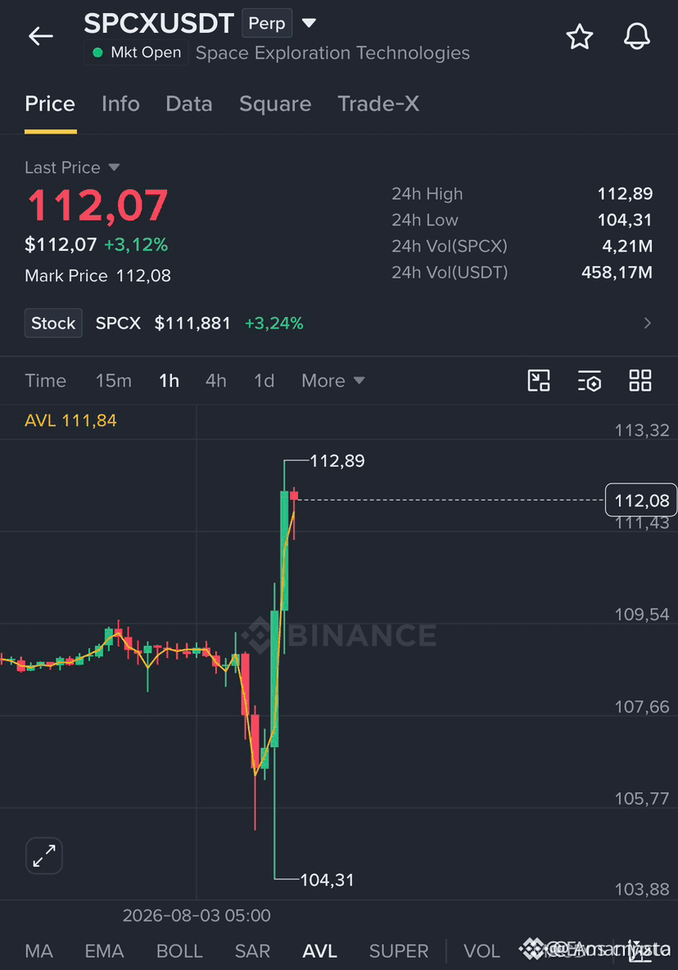Switch to the Square tab
Image resolution: width=678 pixels, height=970 pixels.
[275, 104]
